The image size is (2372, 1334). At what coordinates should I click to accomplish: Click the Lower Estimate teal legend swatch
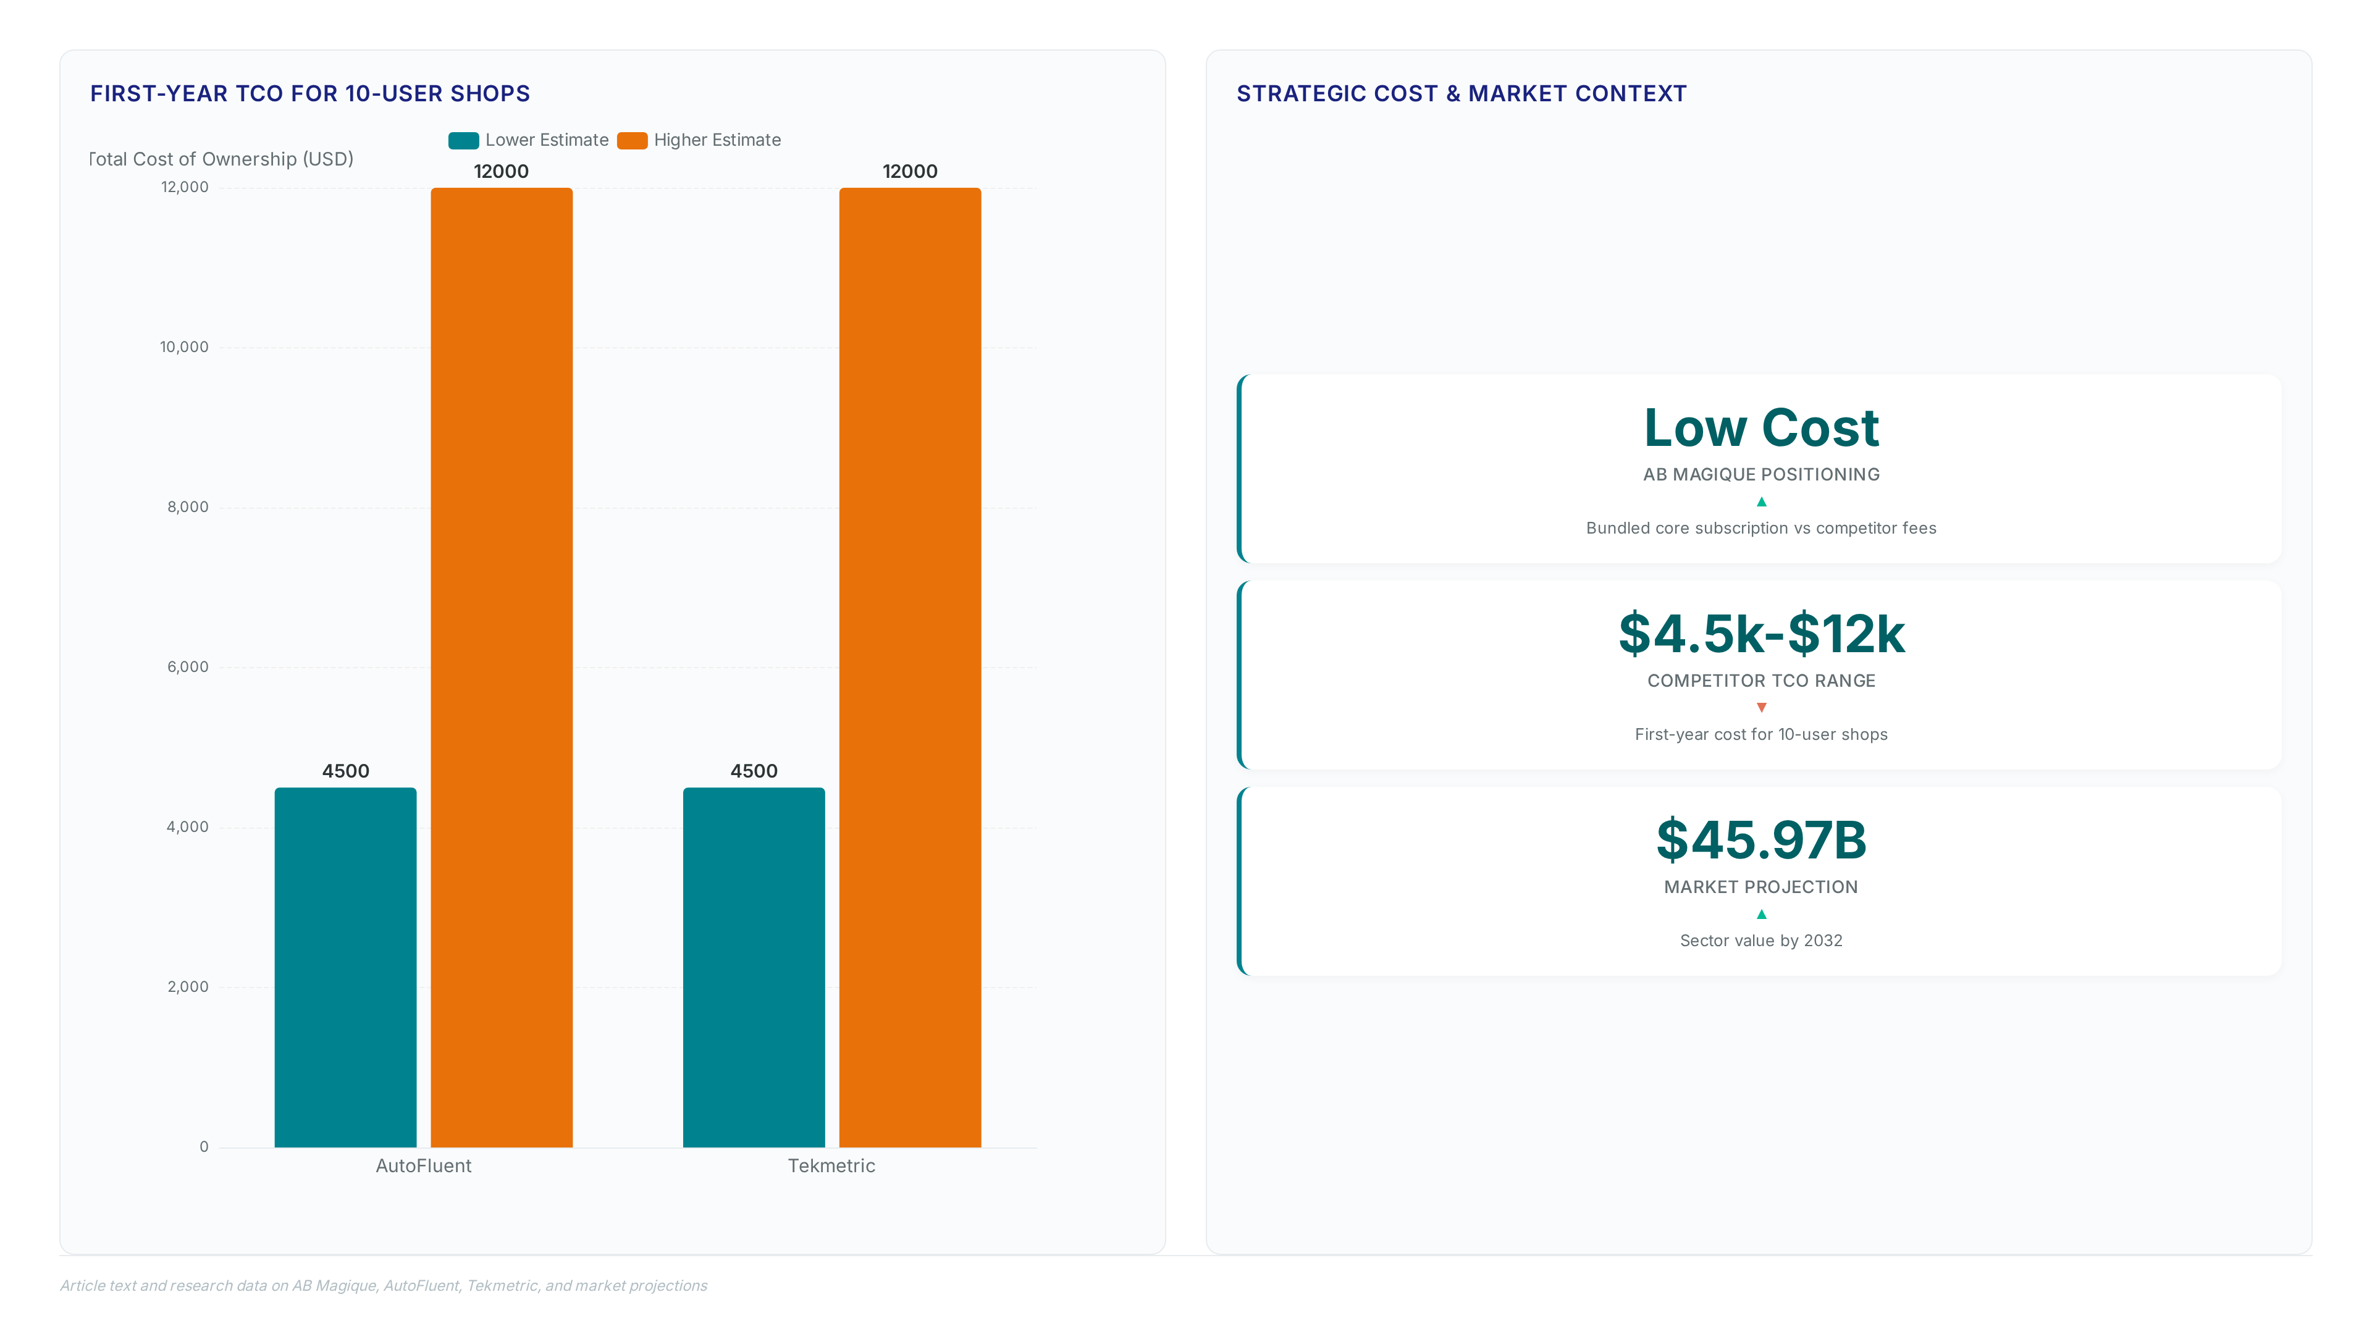463,140
